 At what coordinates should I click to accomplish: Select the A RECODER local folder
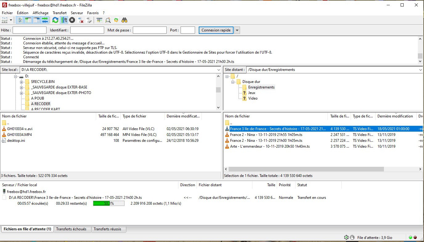[41, 104]
